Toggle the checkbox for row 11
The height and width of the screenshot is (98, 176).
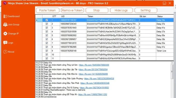point(47,58)
